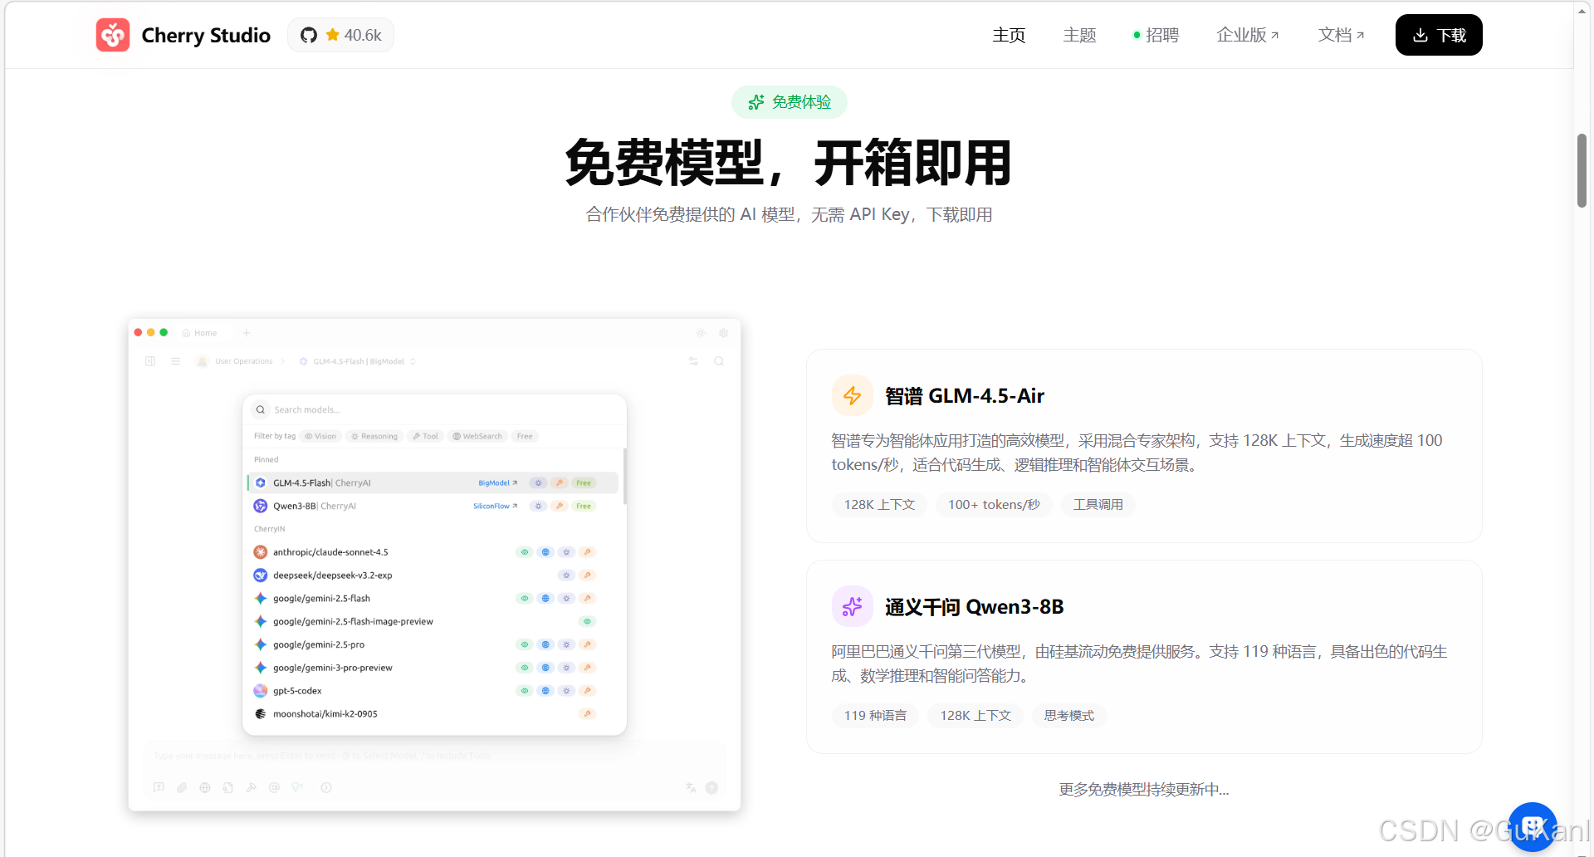Expand the User Operations breadcrumb chevron
This screenshot has width=1594, height=857.
tap(283, 361)
